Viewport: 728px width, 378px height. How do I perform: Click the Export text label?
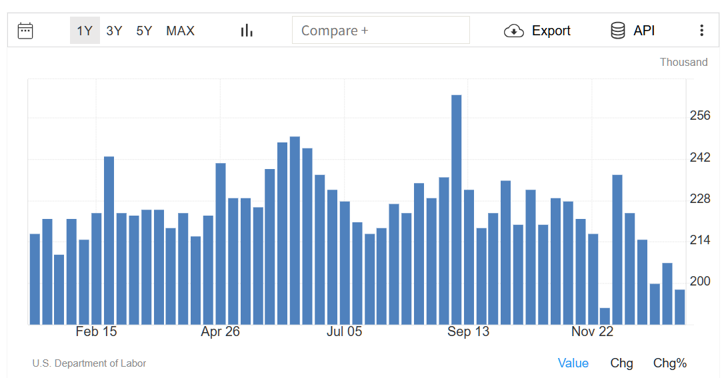tap(551, 31)
